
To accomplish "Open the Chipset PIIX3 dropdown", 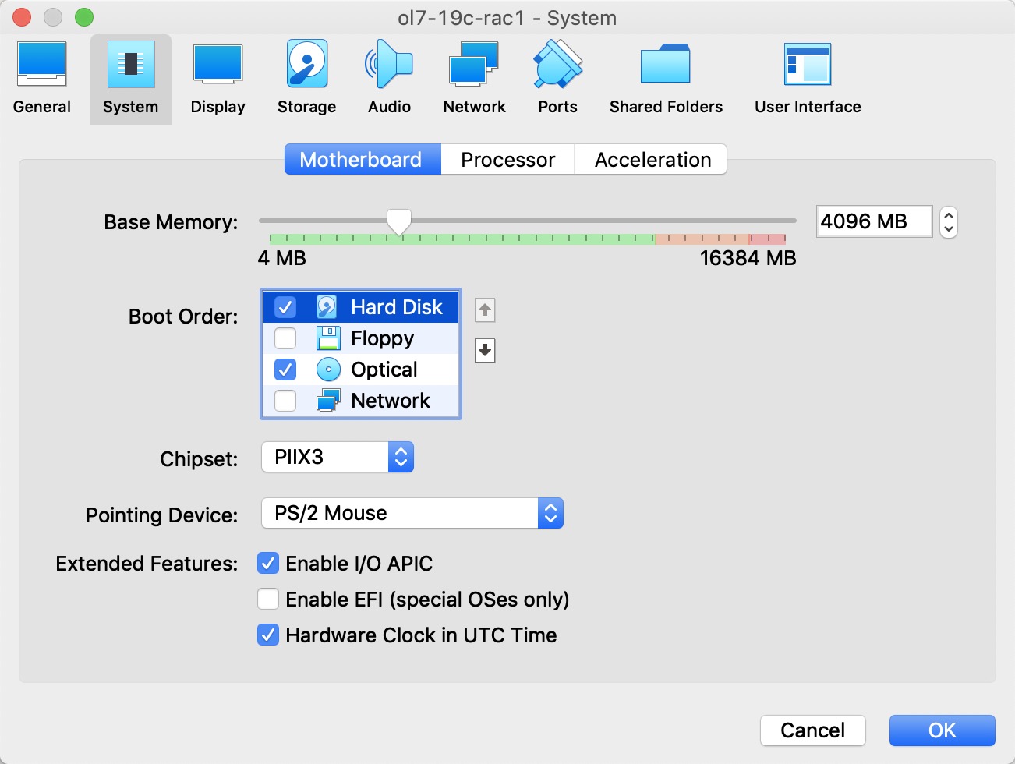I will click(338, 457).
